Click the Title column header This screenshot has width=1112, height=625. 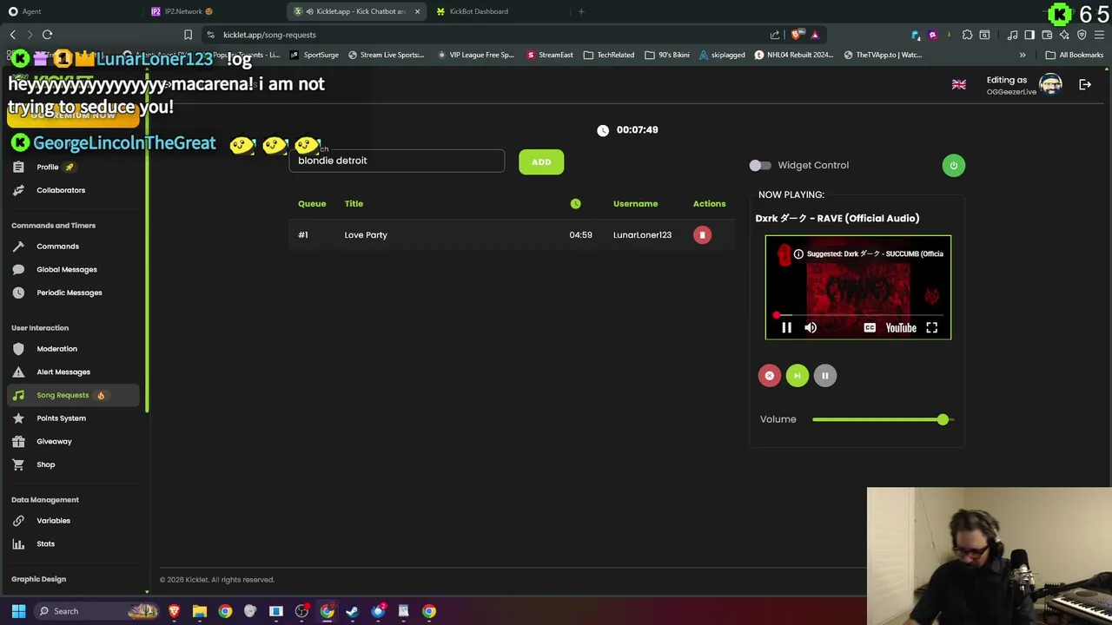pyautogui.click(x=354, y=204)
